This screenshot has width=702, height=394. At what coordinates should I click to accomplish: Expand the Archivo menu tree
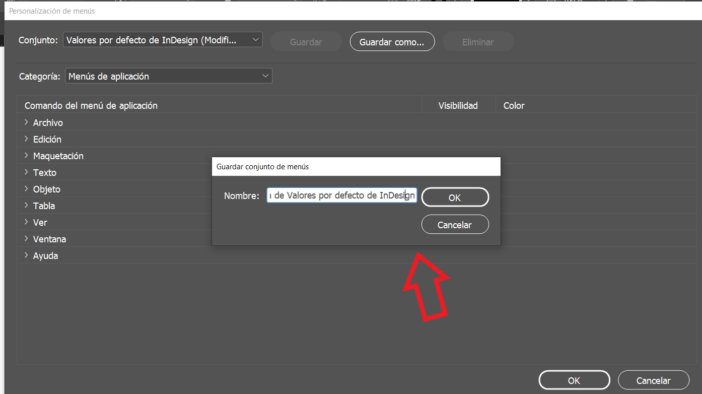(26, 122)
